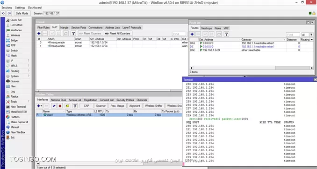This screenshot has width=317, height=169.
Task: Click the CAP button in Wireless Tables
Action: (x=86, y=106)
